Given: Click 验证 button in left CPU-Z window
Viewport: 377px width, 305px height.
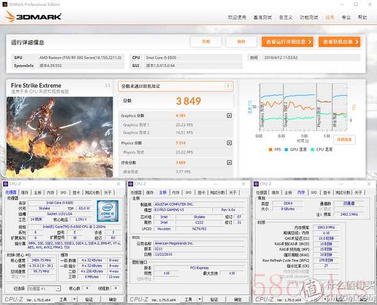Looking at the screenshot, I should click(x=89, y=299).
